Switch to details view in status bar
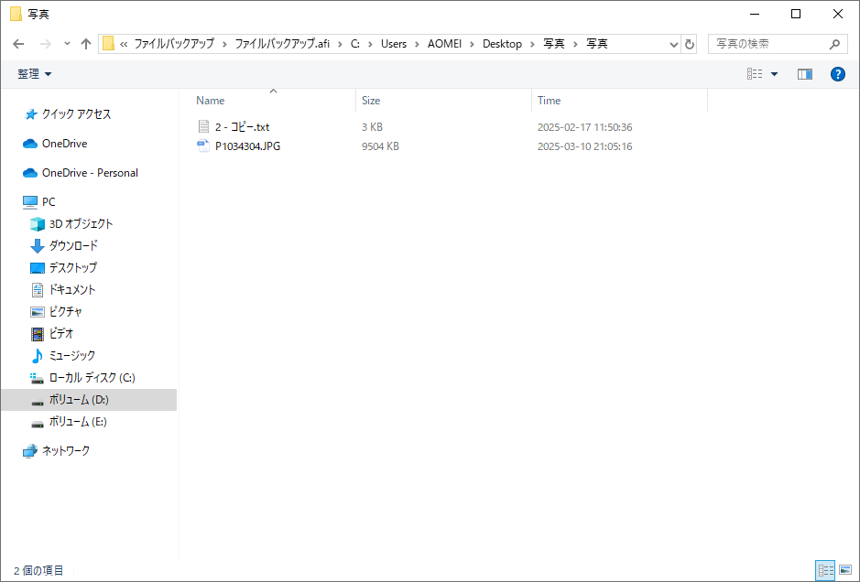860x582 pixels. [825, 570]
